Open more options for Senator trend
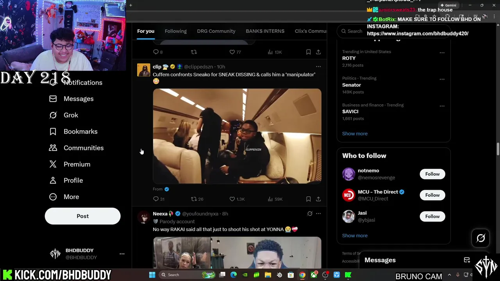This screenshot has height=281, width=500. tap(442, 79)
